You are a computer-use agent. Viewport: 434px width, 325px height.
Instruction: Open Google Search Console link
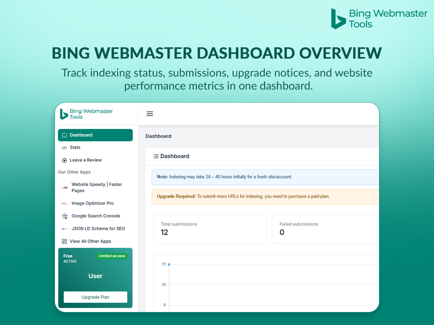[96, 216]
